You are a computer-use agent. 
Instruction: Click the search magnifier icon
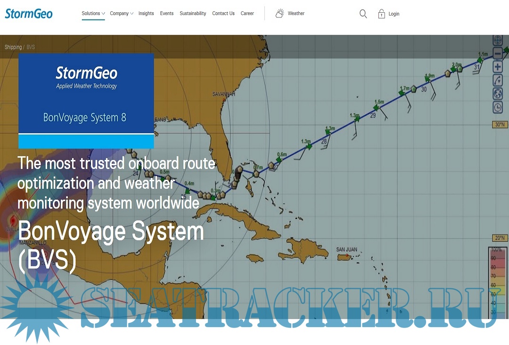[x=363, y=14]
